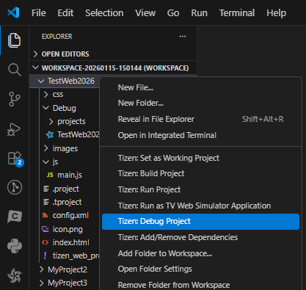Open the Tizen pinwheel icon in activity bar

[x=15, y=275]
